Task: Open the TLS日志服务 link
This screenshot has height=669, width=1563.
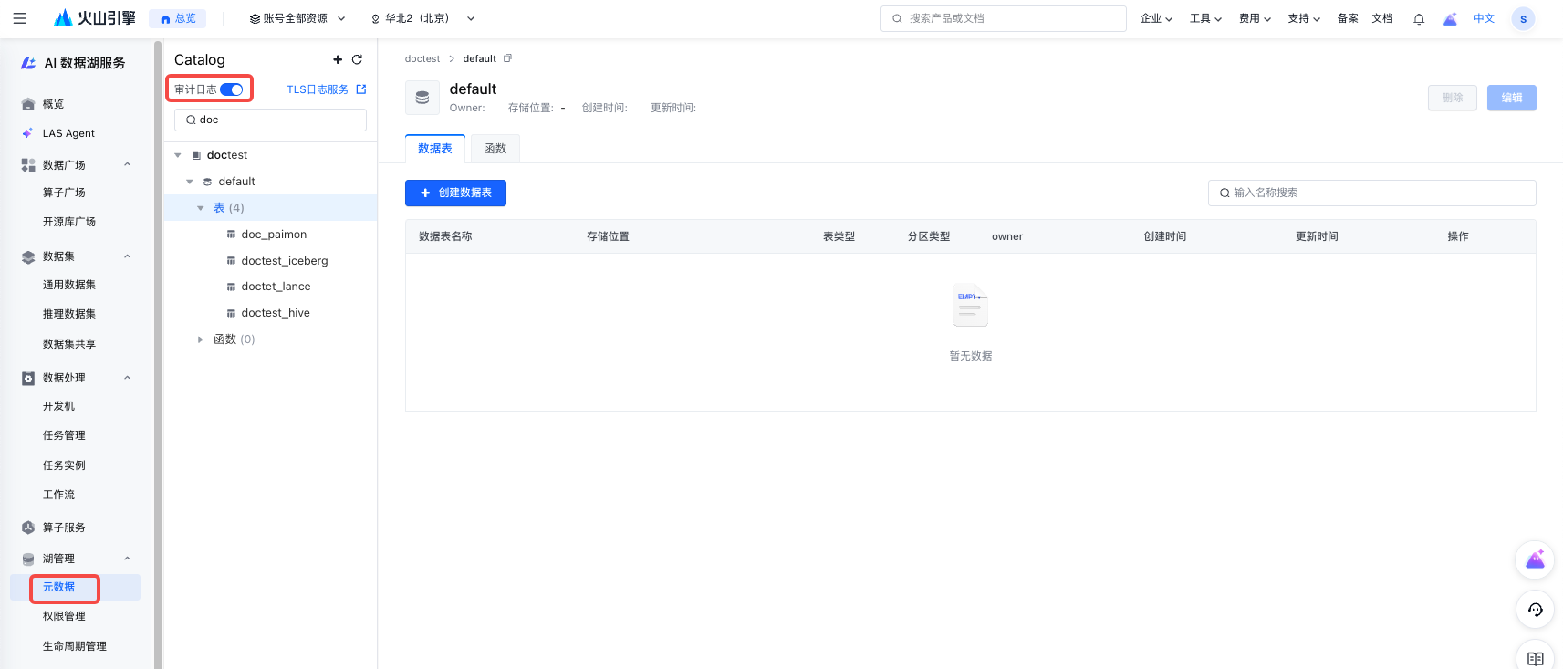Action: point(326,89)
